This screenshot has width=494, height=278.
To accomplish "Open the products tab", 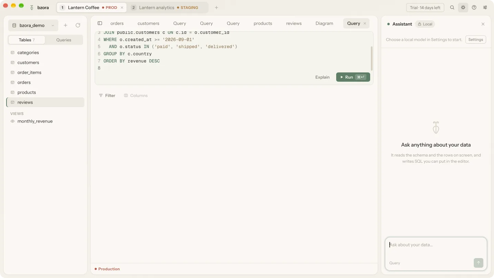I will click(263, 23).
